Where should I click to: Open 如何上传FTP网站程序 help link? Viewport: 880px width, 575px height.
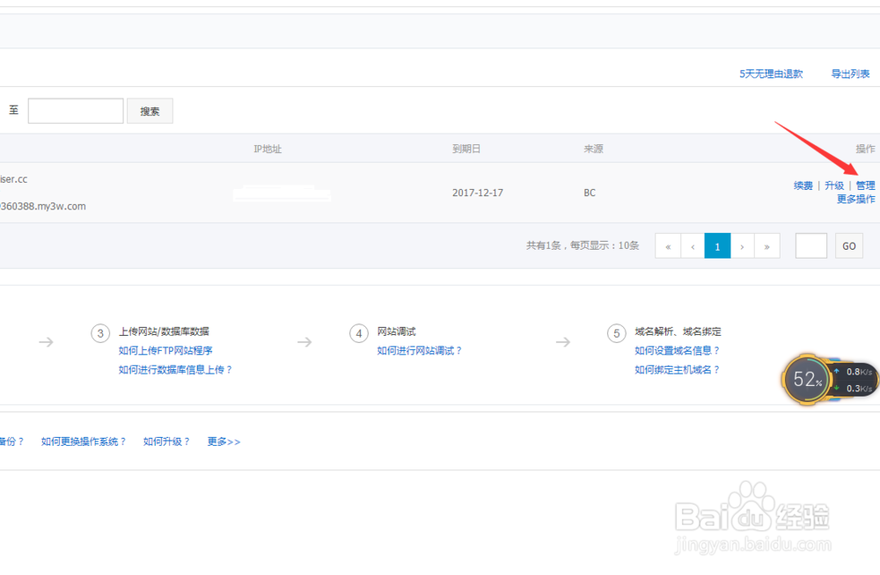click(x=165, y=351)
